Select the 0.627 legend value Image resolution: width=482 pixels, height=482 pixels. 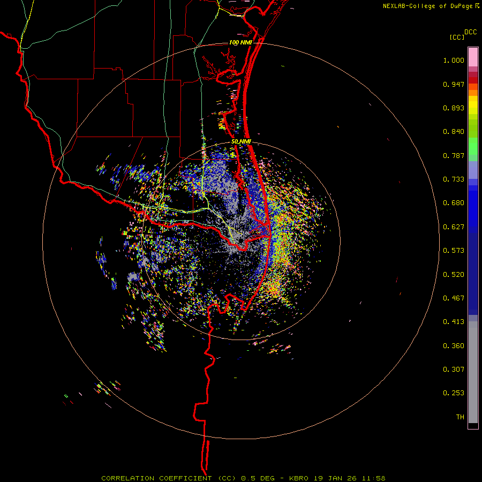pos(454,227)
